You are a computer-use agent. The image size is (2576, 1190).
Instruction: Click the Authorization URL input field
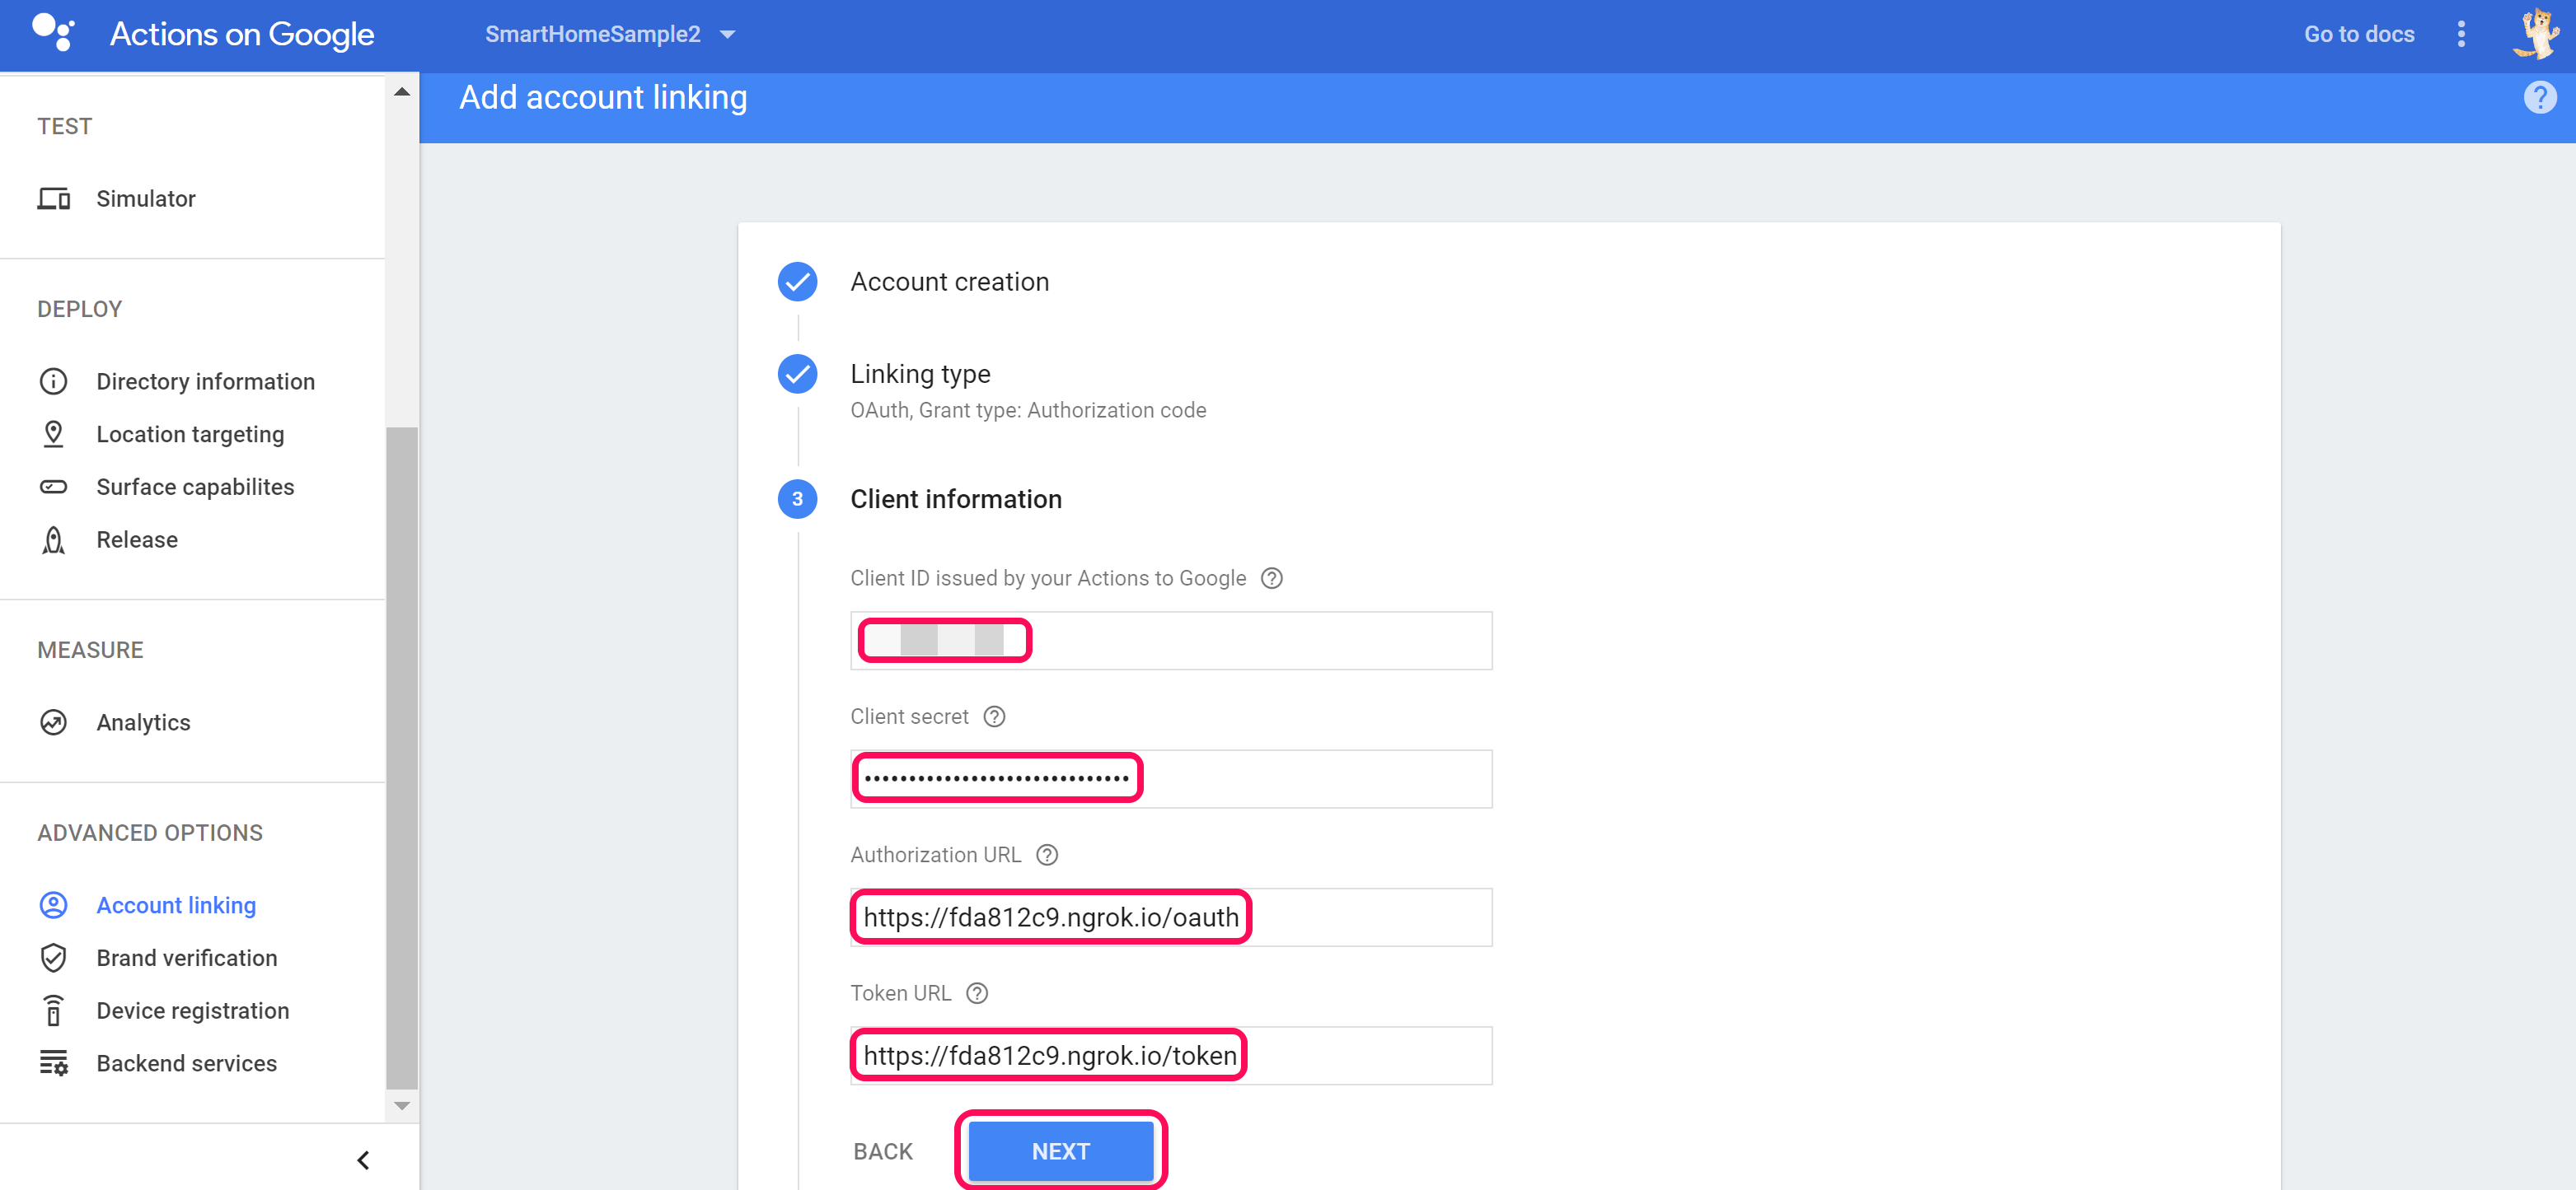click(1170, 917)
